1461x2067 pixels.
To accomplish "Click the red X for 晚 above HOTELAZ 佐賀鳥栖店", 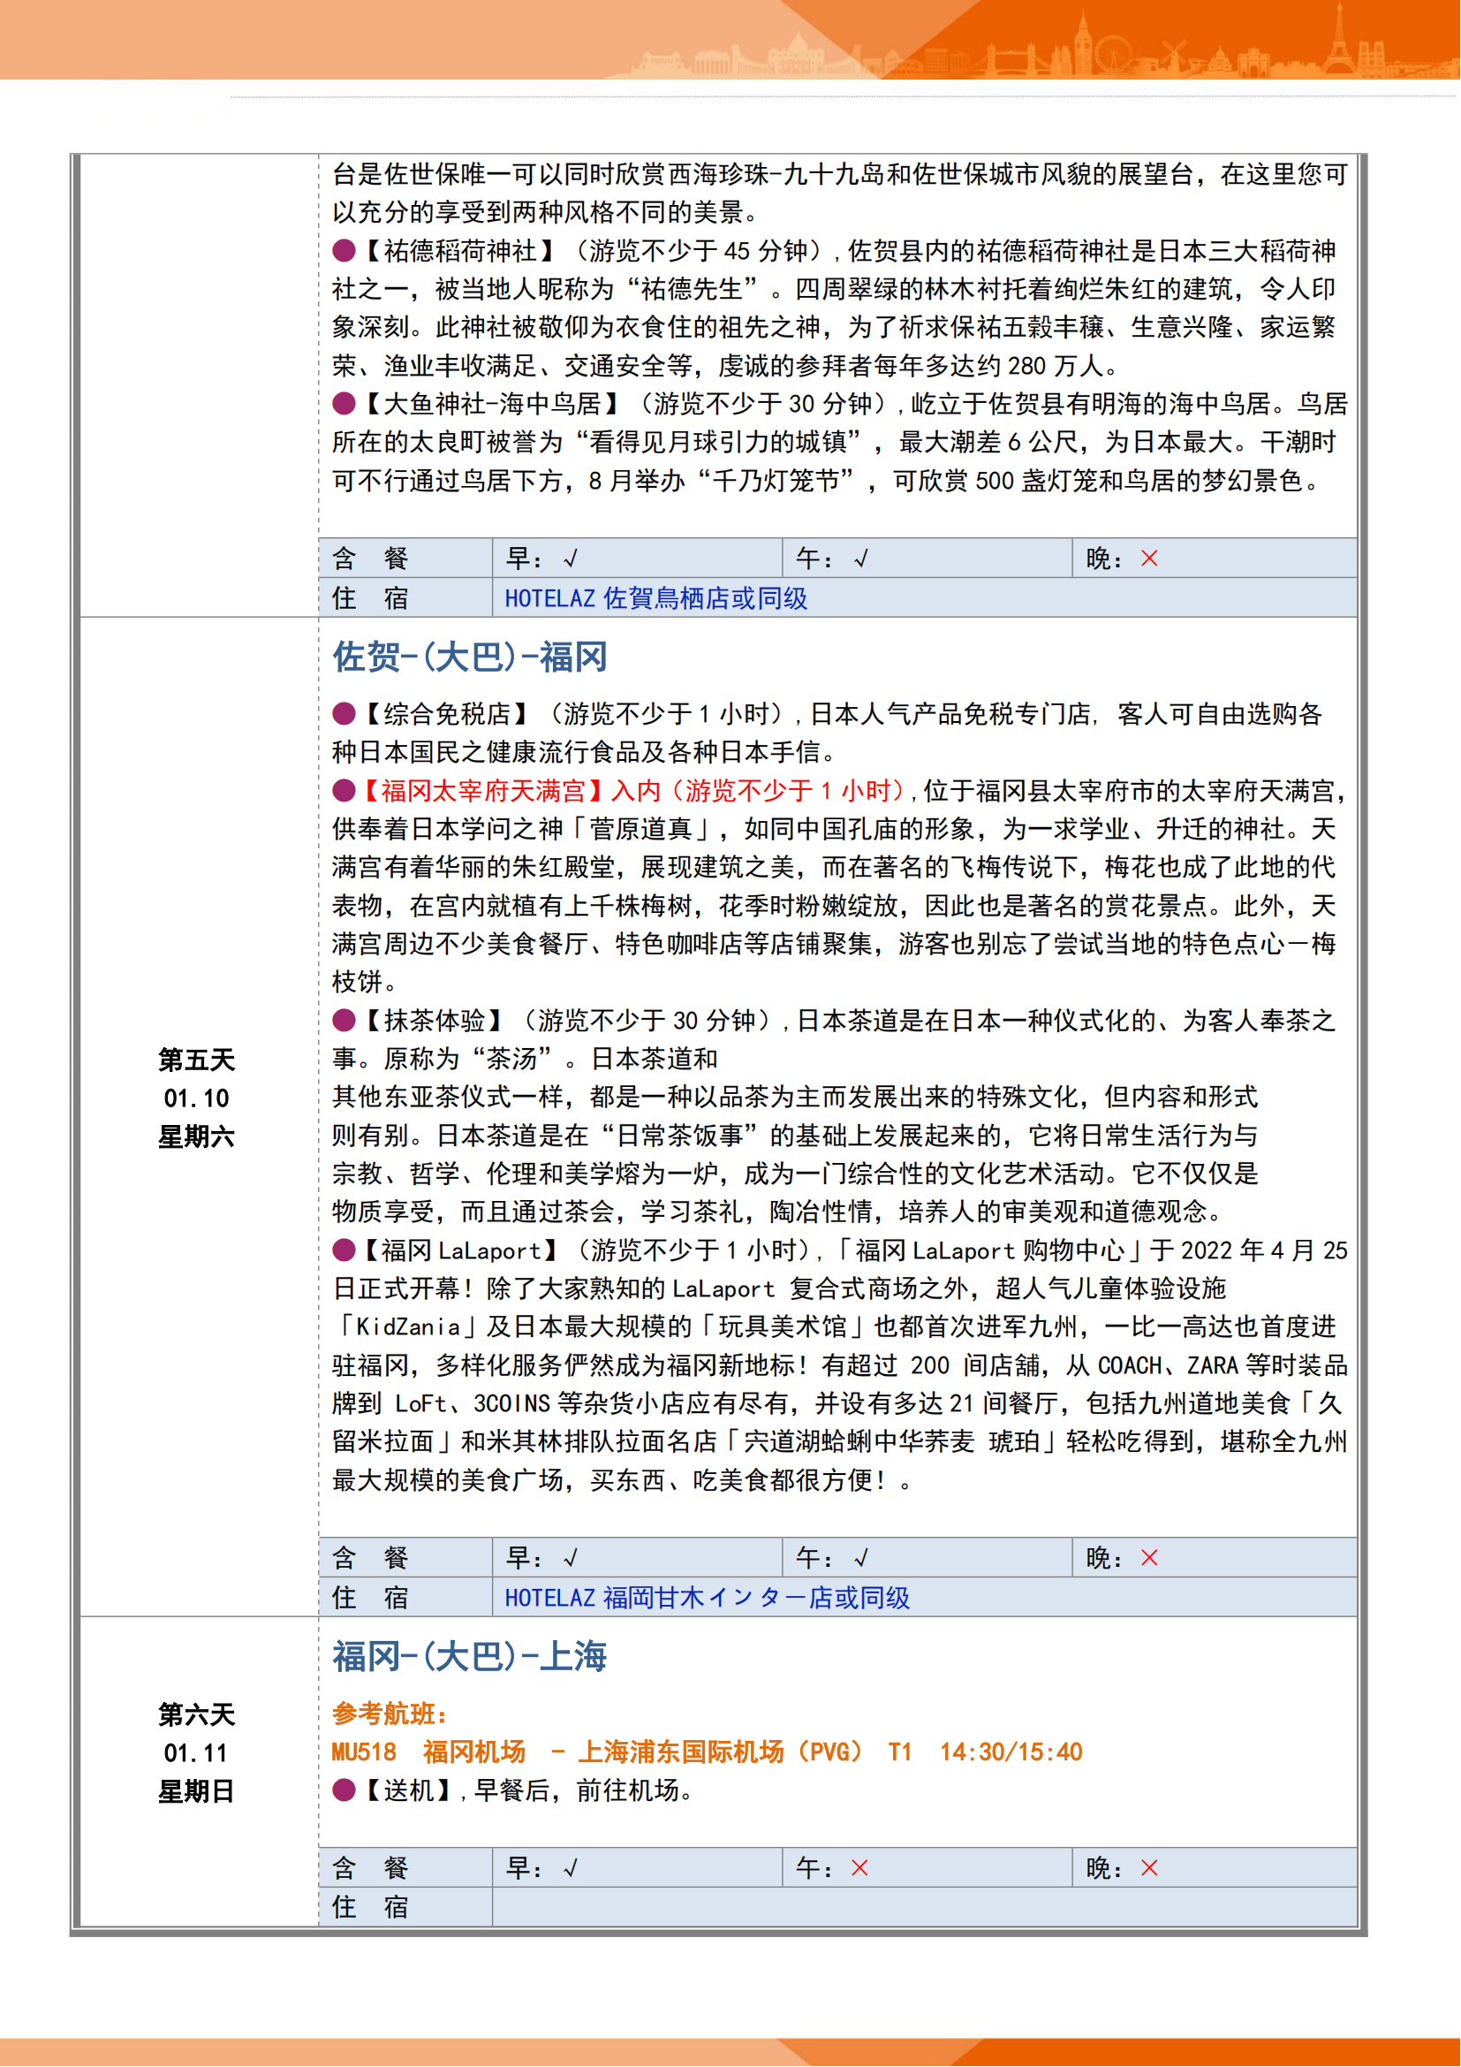I will coord(1149,559).
